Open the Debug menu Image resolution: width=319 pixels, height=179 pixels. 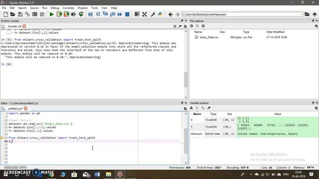pos(55,8)
